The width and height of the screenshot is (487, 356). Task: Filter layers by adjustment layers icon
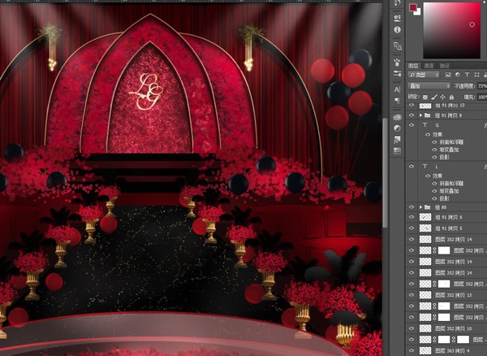click(458, 75)
